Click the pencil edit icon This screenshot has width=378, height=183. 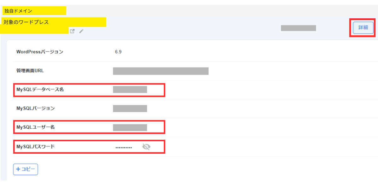pyautogui.click(x=81, y=31)
